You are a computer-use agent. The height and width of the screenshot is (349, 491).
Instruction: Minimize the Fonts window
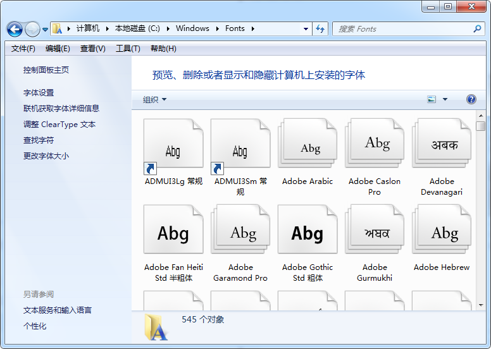point(431,7)
